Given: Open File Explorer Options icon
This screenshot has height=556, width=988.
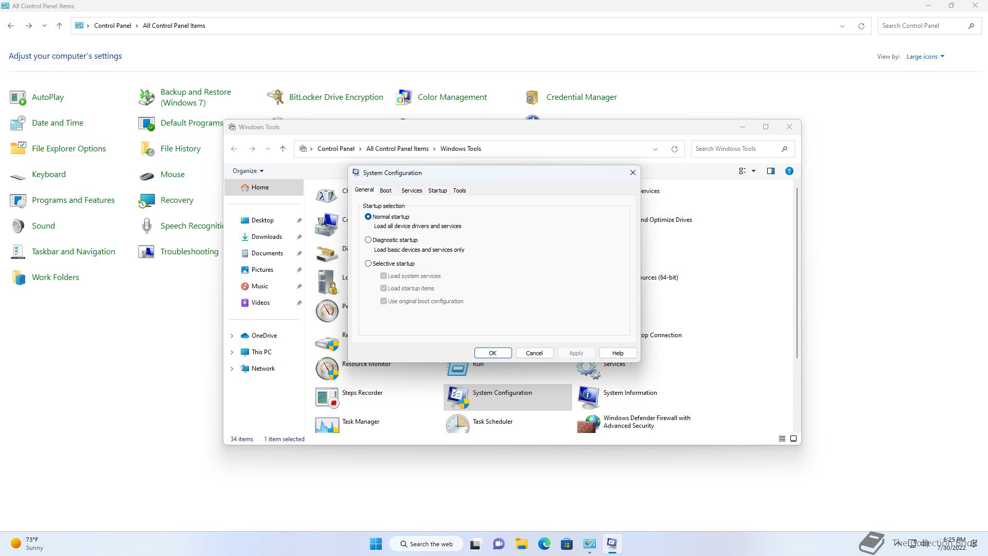Looking at the screenshot, I should (18, 149).
